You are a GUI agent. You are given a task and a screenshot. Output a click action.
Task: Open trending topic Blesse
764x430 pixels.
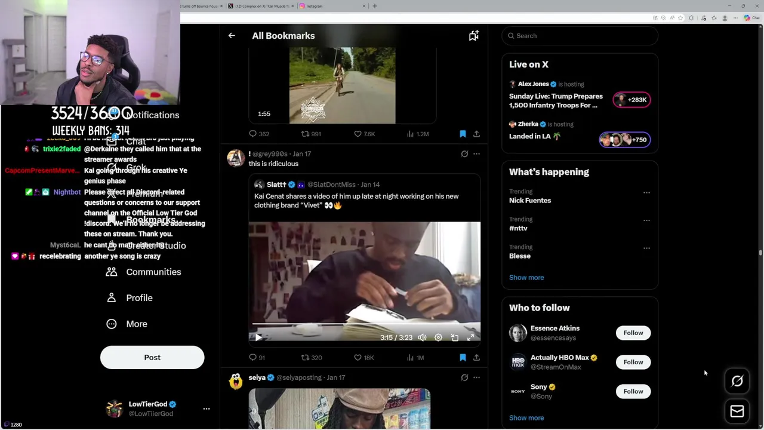pyautogui.click(x=520, y=256)
